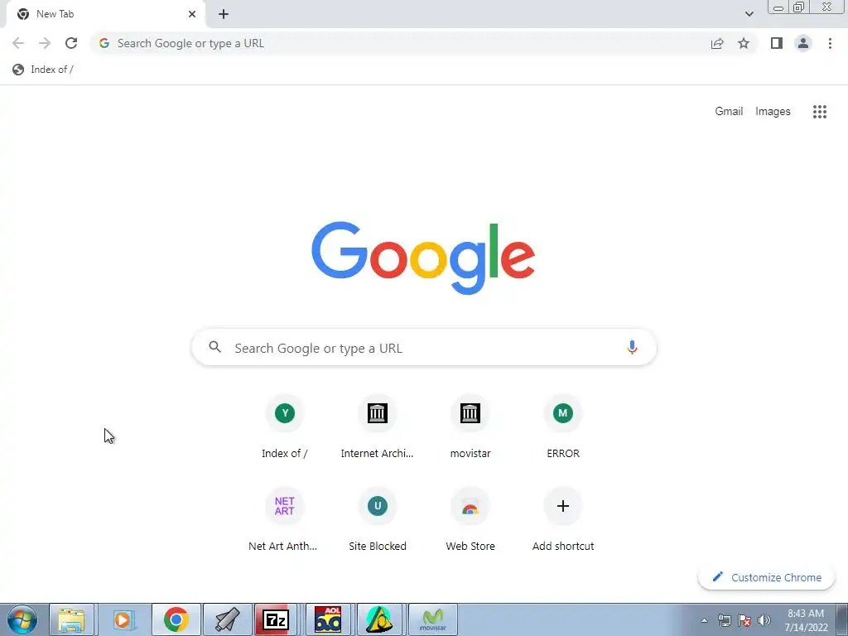Open the Internet Archive shortcut tile

pyautogui.click(x=377, y=427)
